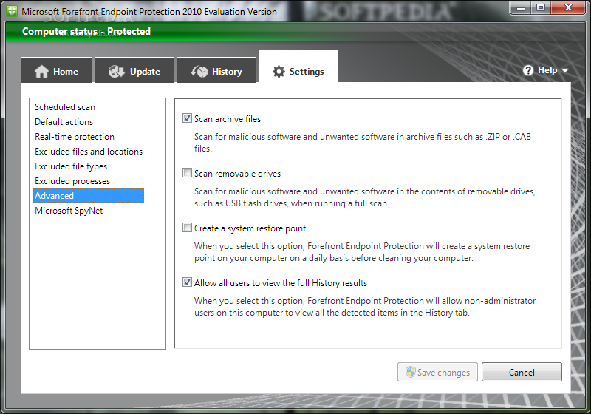Click the Save changes button
This screenshot has height=414, width=591.
click(x=437, y=372)
